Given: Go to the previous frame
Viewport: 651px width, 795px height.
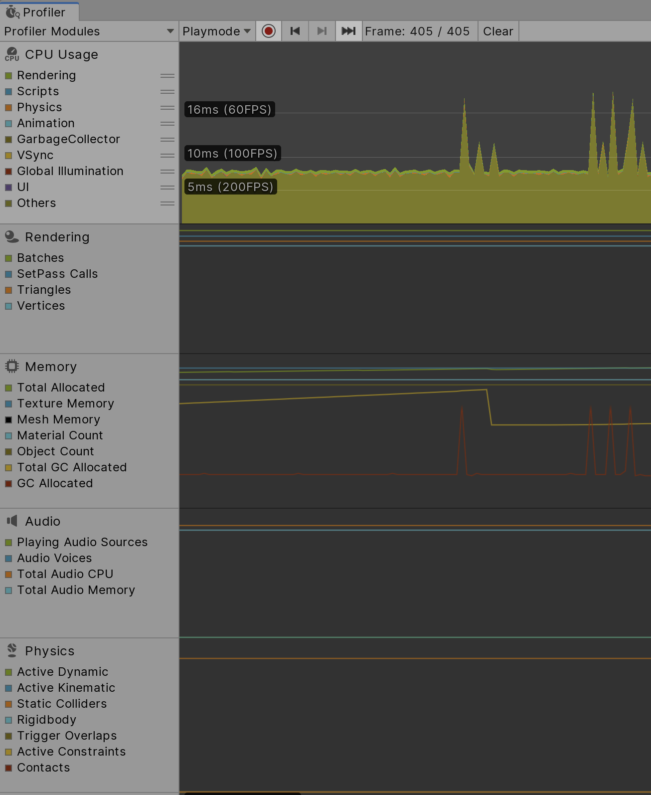Looking at the screenshot, I should pyautogui.click(x=295, y=31).
